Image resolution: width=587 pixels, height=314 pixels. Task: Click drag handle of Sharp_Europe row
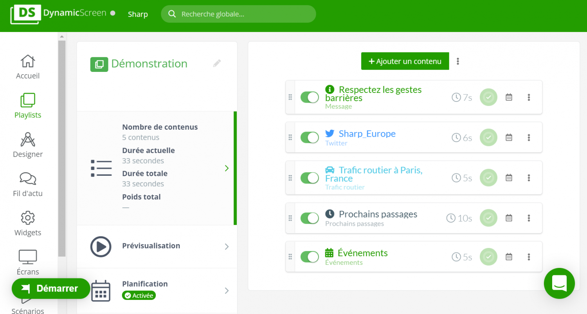(290, 137)
